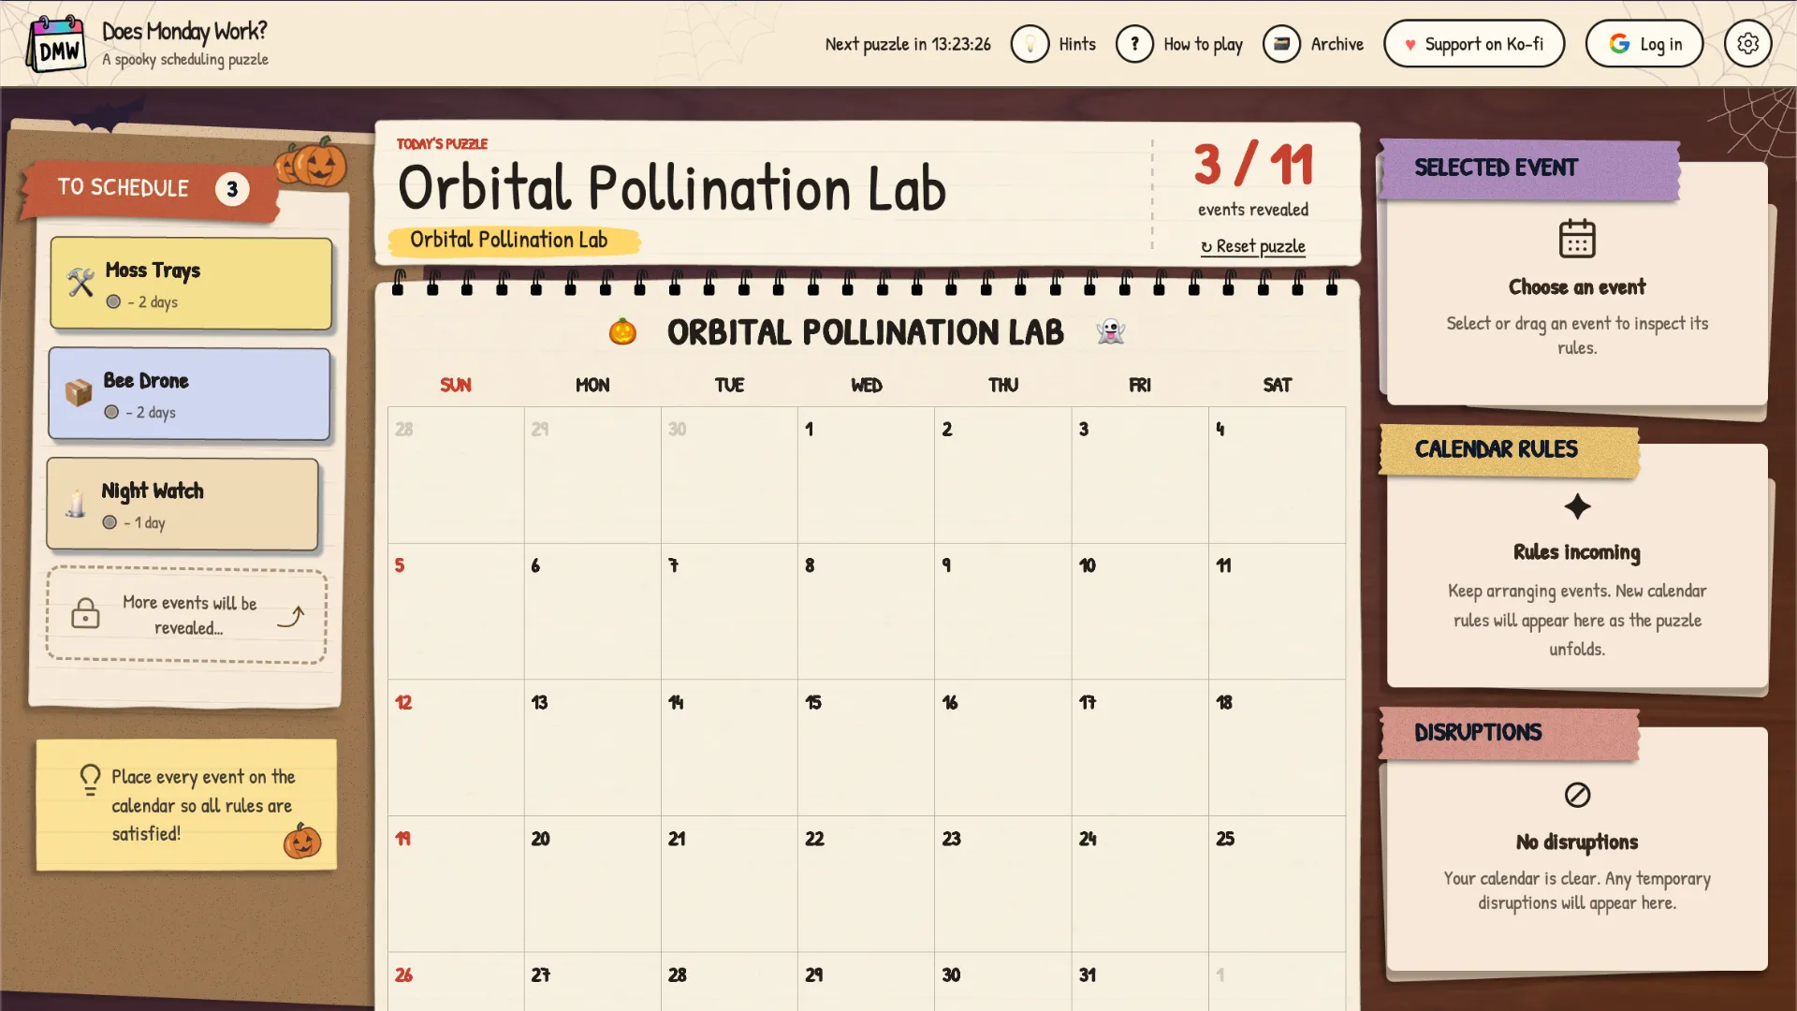Click the Night Watch candle icon
Image resolution: width=1797 pixels, height=1011 pixels.
point(77,503)
